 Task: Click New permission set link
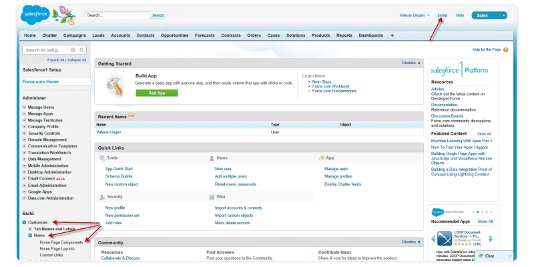pyautogui.click(x=122, y=216)
